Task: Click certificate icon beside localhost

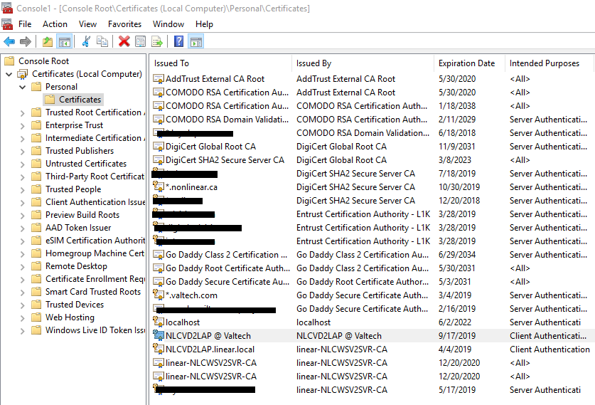Action: 159,322
